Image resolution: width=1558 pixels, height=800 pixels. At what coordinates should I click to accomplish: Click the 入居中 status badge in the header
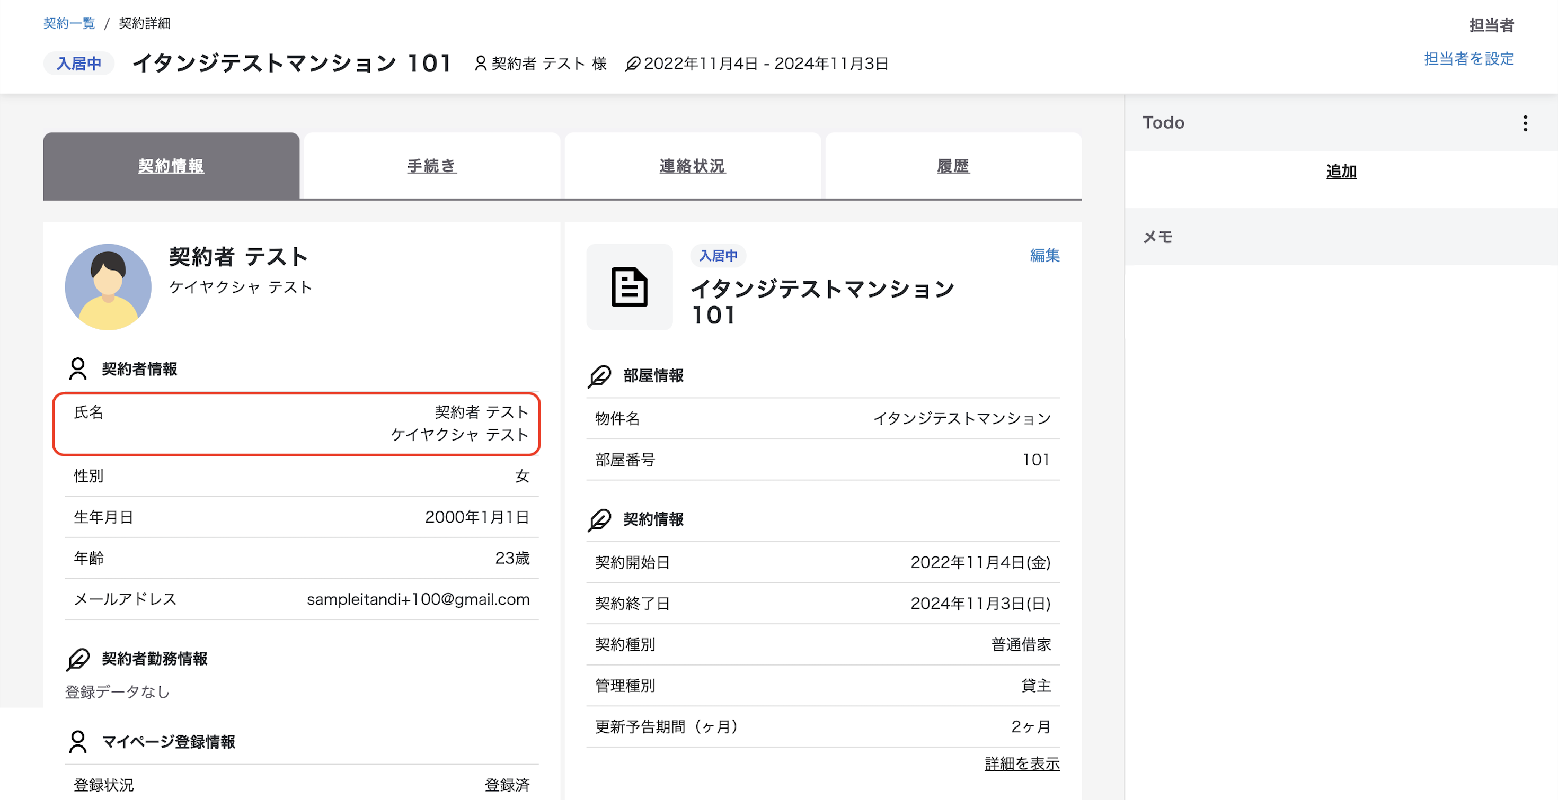[78, 64]
